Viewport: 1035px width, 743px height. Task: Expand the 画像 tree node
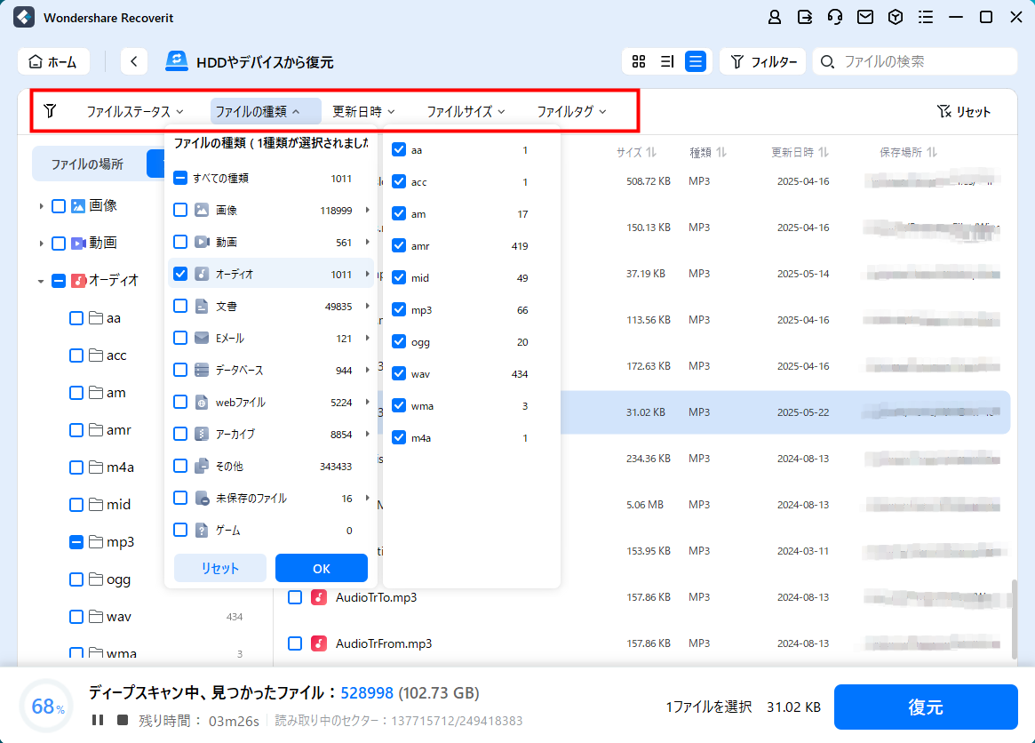pos(41,206)
